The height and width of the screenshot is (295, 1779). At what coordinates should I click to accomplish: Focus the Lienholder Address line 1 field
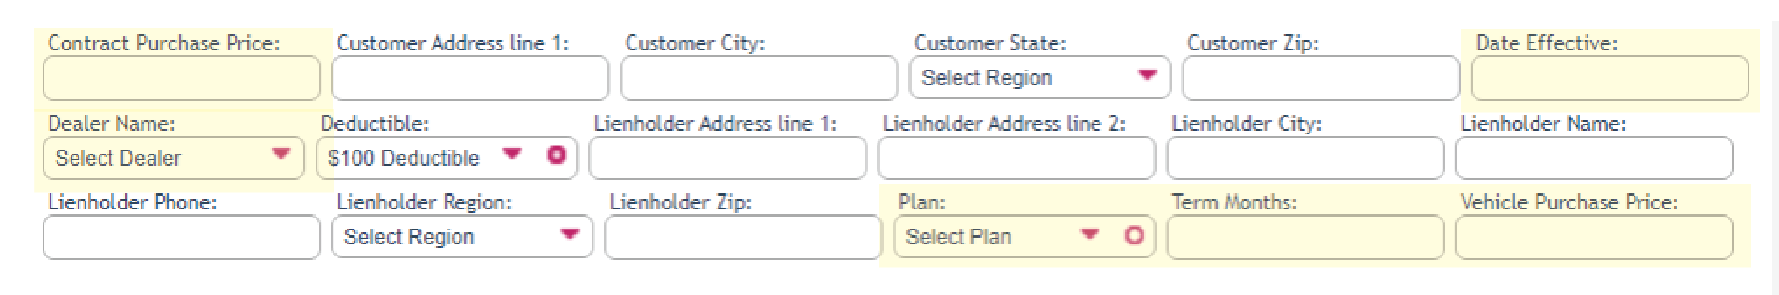(727, 157)
